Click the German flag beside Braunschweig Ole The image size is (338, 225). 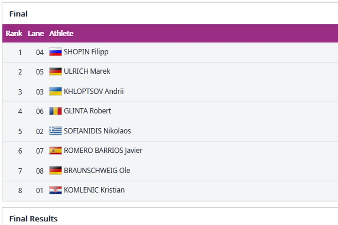pyautogui.click(x=55, y=170)
